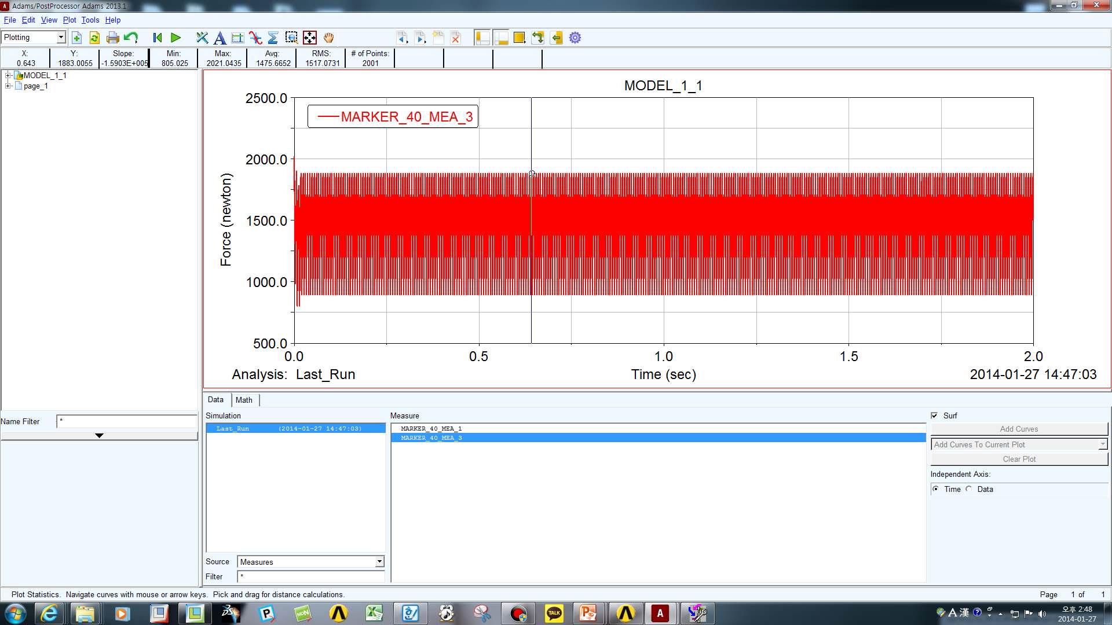Click the green Play animation icon
The width and height of the screenshot is (1112, 625).
pyautogui.click(x=175, y=38)
